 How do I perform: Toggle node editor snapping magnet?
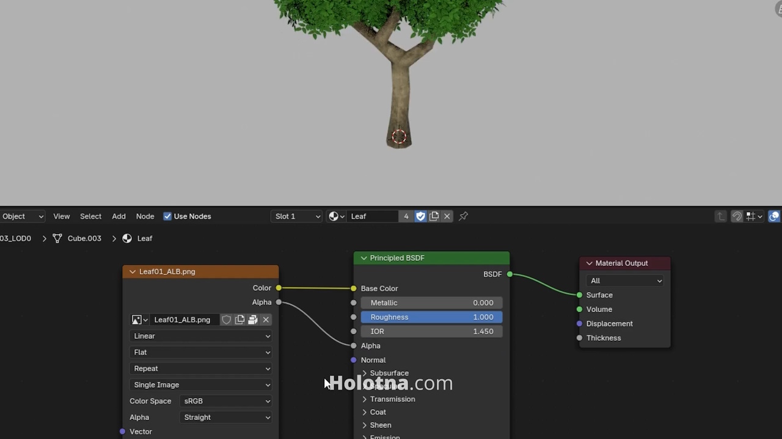[x=737, y=216]
